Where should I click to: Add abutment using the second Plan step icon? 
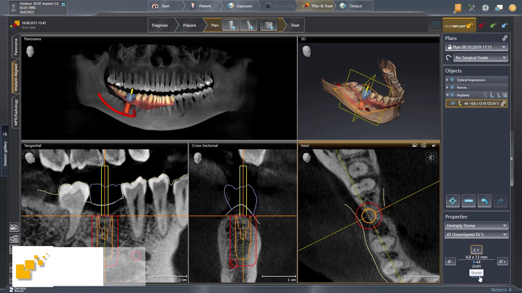[248, 25]
